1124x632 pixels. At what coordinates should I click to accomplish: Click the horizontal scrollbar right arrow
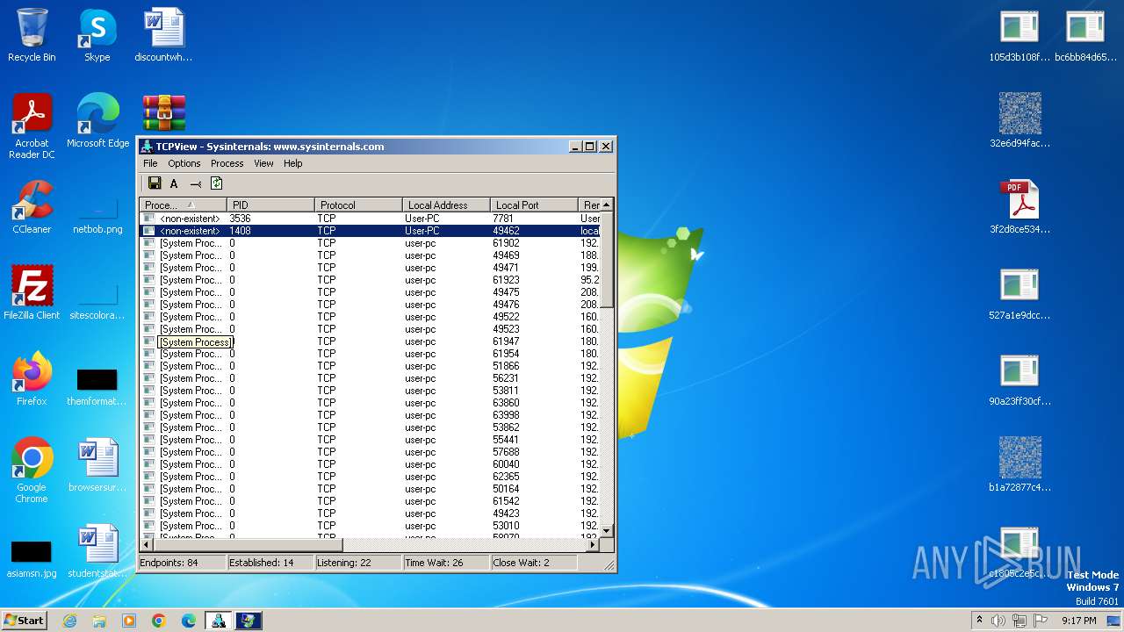(x=593, y=544)
